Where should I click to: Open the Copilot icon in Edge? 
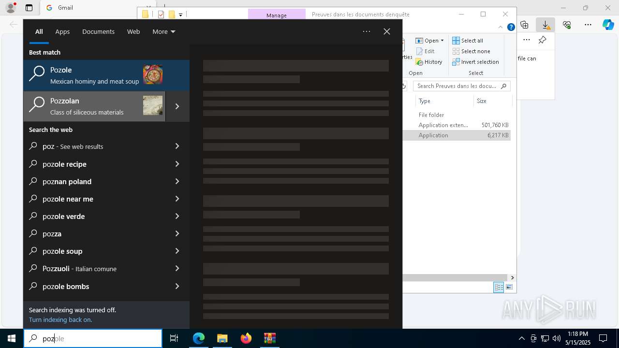pos(608,25)
